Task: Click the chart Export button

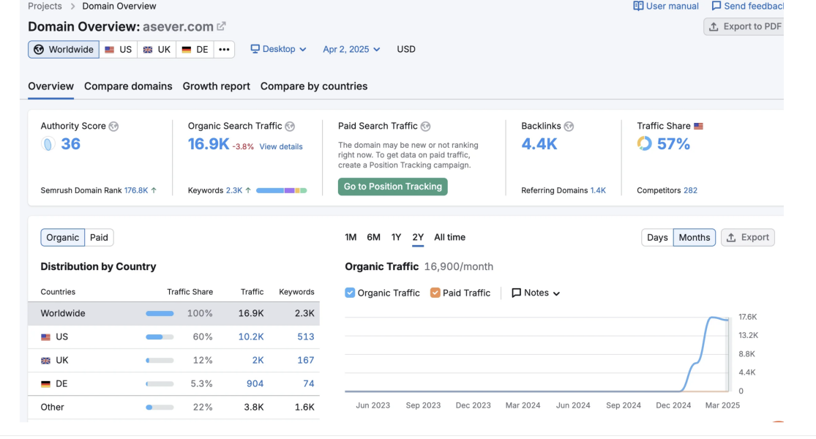Action: (x=748, y=238)
